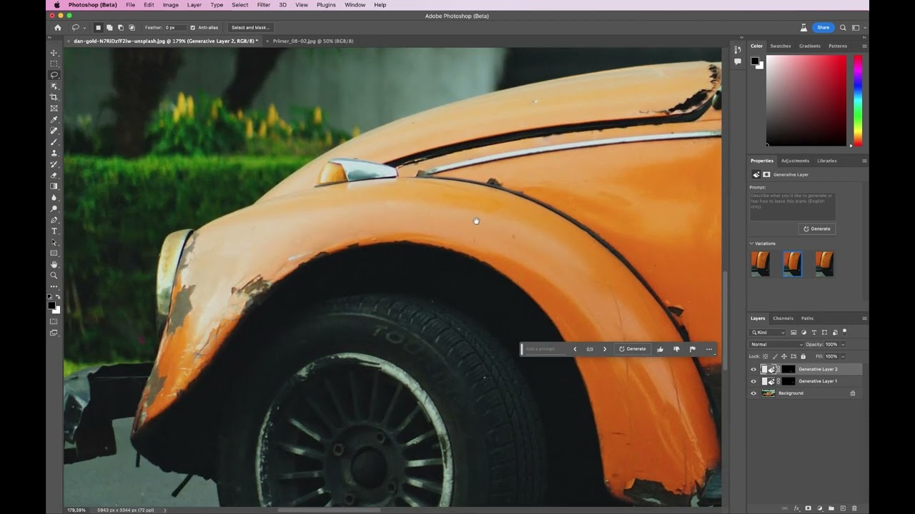
Task: Open the search icon at top right
Action: pos(843,28)
